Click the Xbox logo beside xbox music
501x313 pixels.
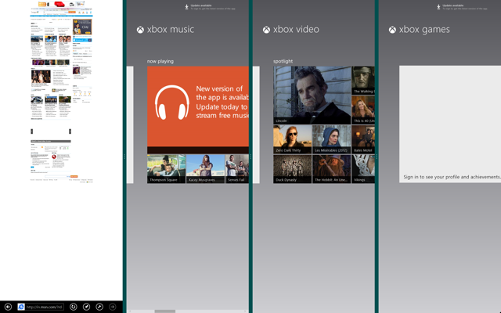pyautogui.click(x=140, y=30)
